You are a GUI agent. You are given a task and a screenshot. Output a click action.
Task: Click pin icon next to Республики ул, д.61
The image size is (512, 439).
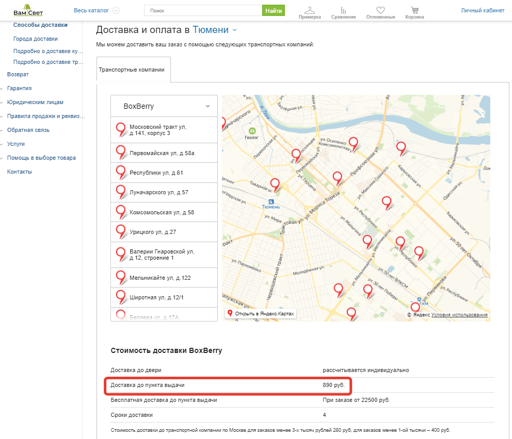[x=121, y=172]
